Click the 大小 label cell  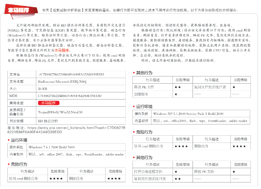22,89
